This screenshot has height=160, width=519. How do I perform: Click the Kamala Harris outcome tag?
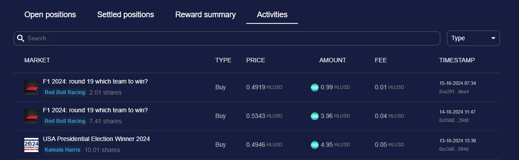tap(62, 150)
